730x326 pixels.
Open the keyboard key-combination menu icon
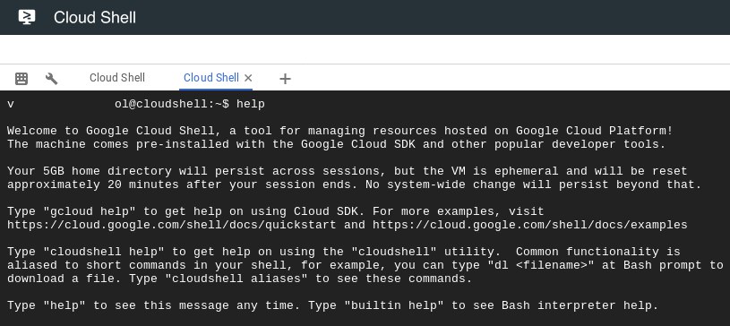[x=21, y=78]
